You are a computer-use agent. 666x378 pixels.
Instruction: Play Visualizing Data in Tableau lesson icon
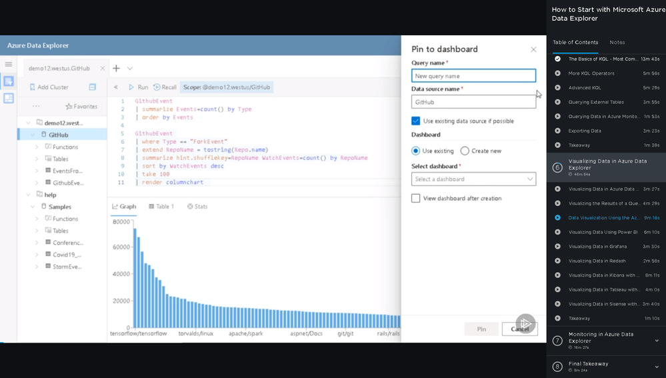point(558,289)
